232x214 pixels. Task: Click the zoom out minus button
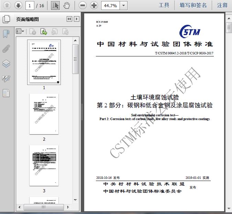[82, 5]
